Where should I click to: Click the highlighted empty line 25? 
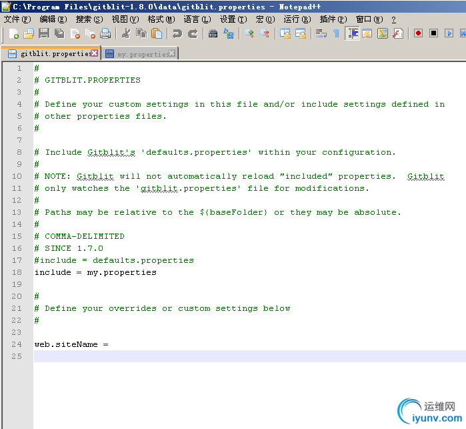[249, 356]
